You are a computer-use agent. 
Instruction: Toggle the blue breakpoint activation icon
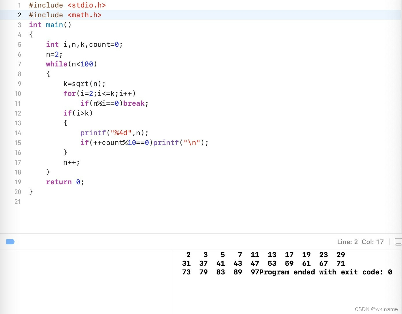(10, 242)
